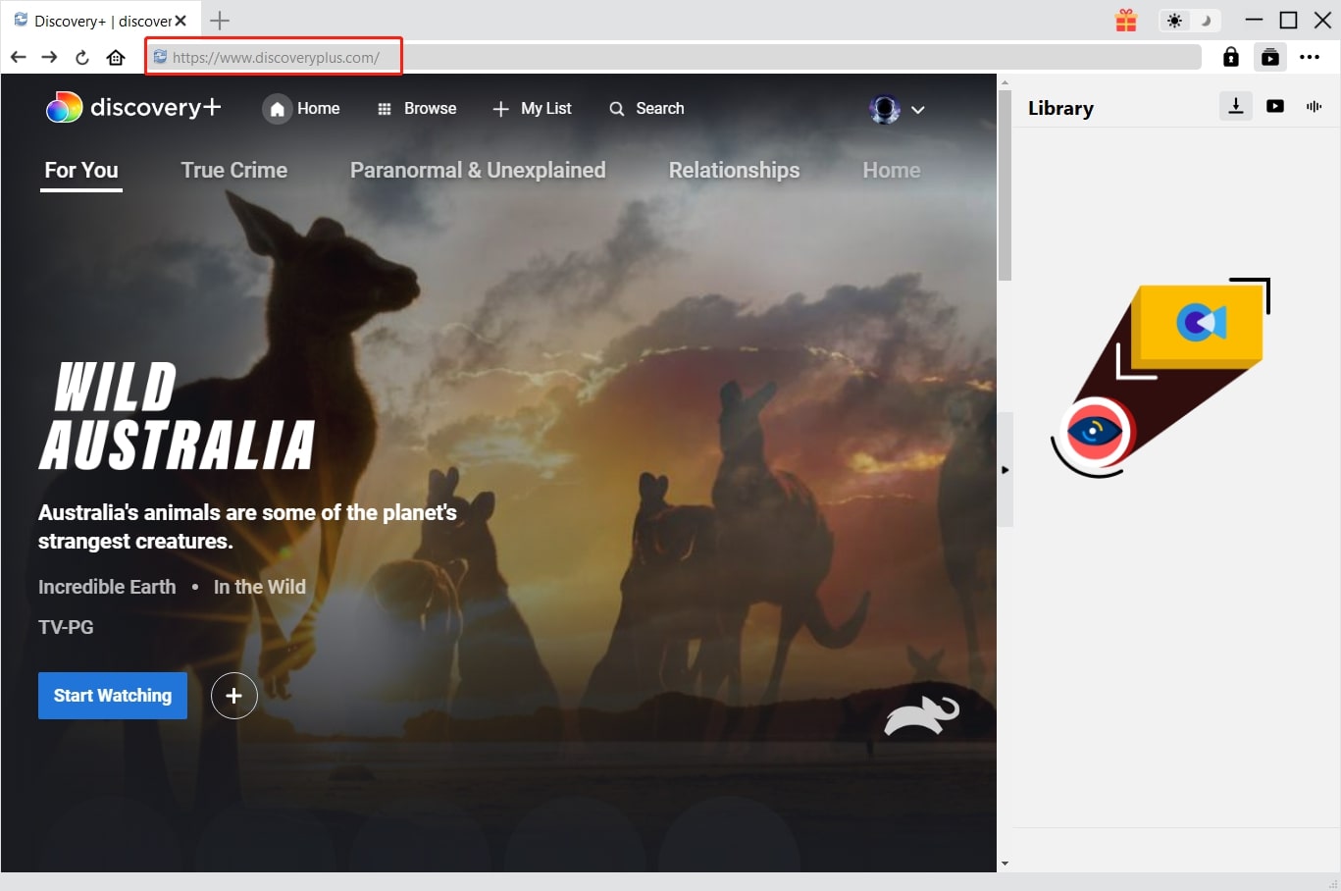Click the gift box icon
Image resolution: width=1341 pixels, height=891 pixels.
1125,21
